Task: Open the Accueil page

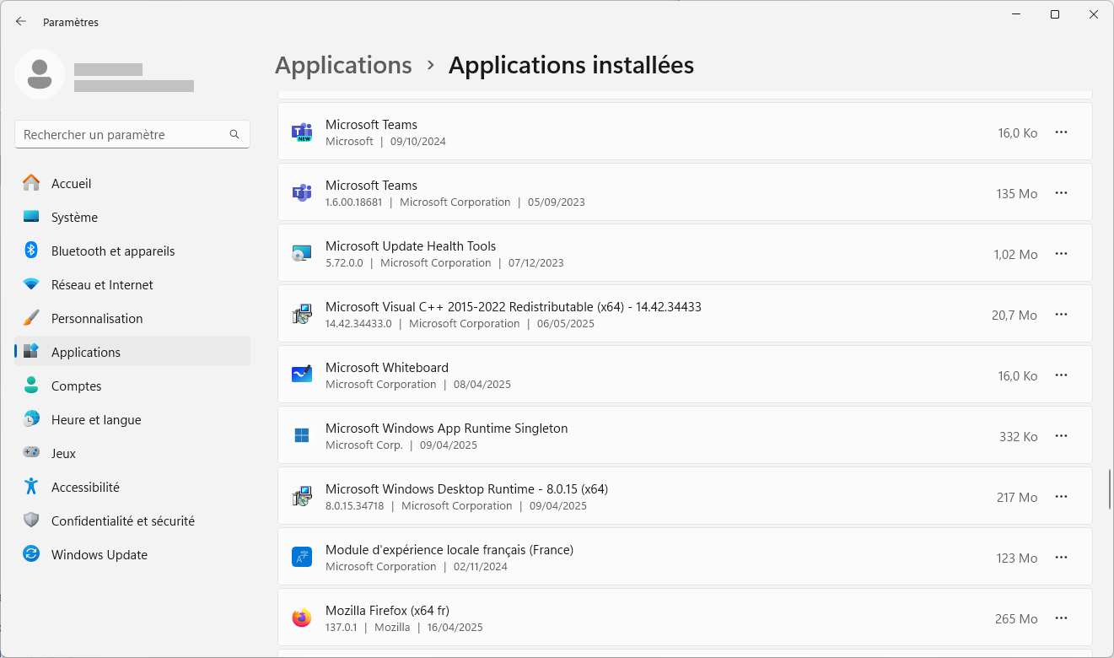Action: click(71, 183)
